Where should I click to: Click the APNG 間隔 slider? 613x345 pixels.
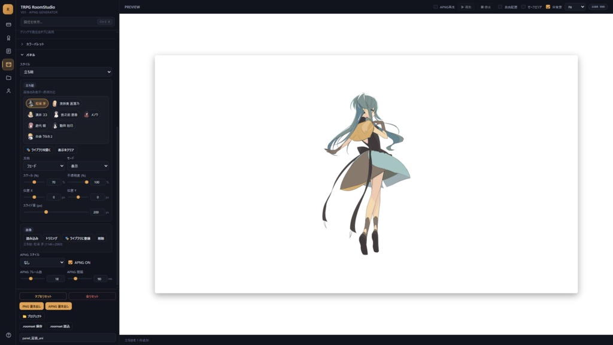coord(80,279)
